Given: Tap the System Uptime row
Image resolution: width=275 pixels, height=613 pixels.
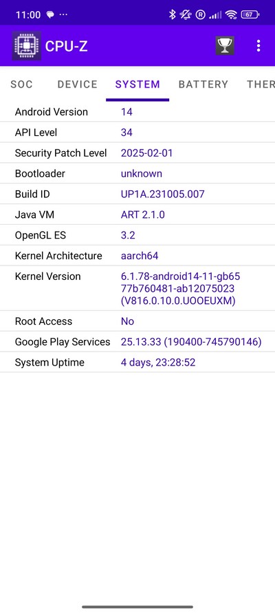Looking at the screenshot, I should coord(137,363).
